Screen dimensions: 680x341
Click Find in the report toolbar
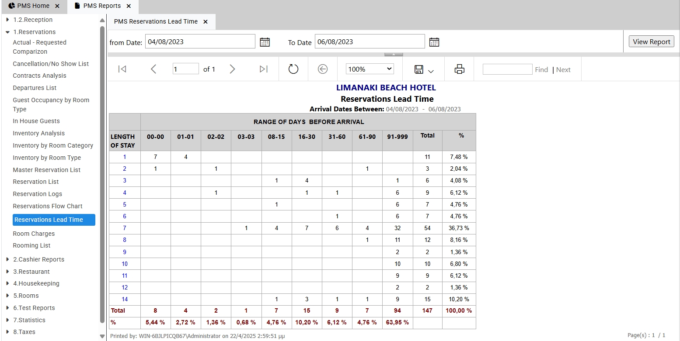pos(541,69)
